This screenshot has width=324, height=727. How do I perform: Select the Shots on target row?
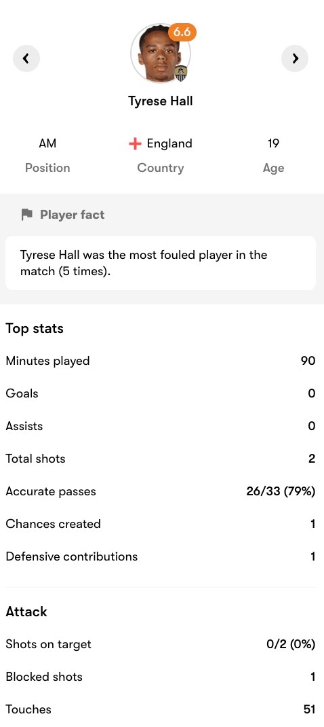pos(161,645)
